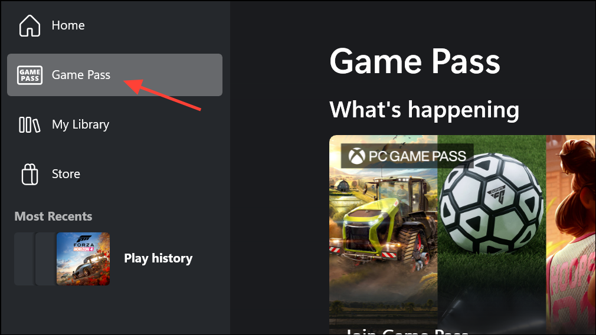This screenshot has width=596, height=335.
Task: Open Play history
Action: [158, 259]
